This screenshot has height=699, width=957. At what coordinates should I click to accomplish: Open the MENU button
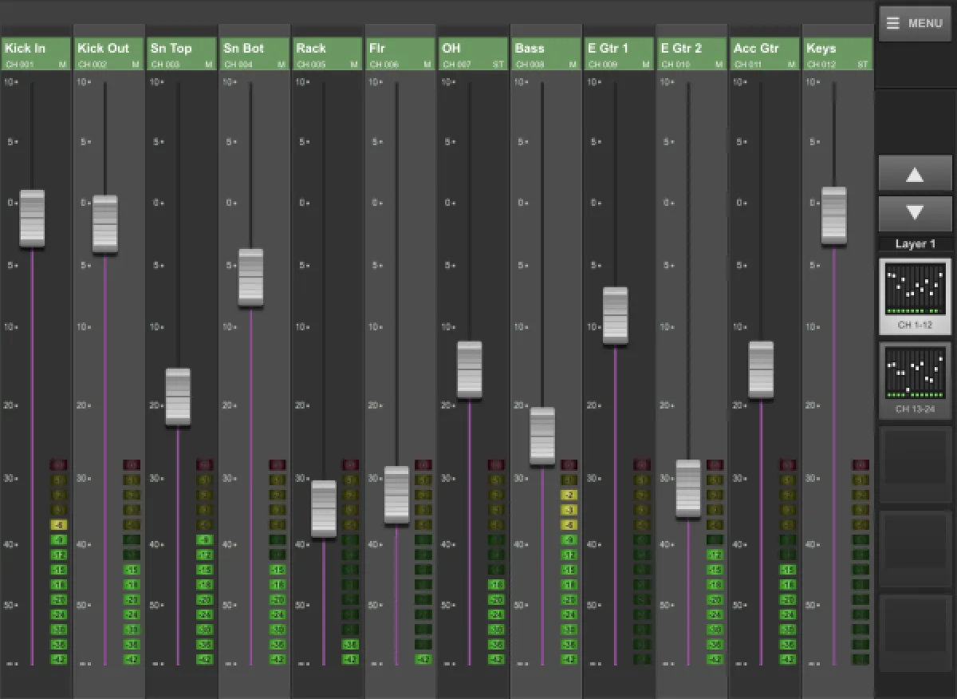915,23
